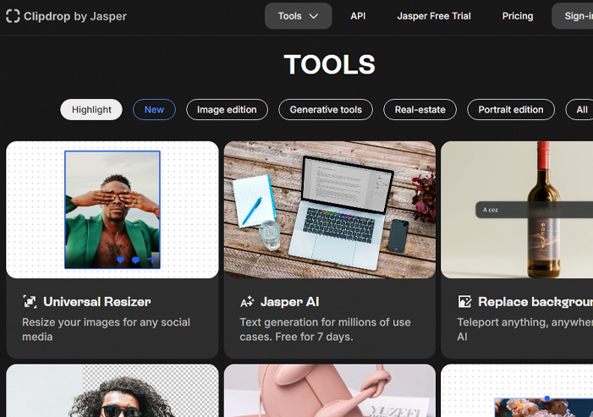Open the Universal Resizer tool title
This screenshot has height=417, width=593.
(x=97, y=302)
